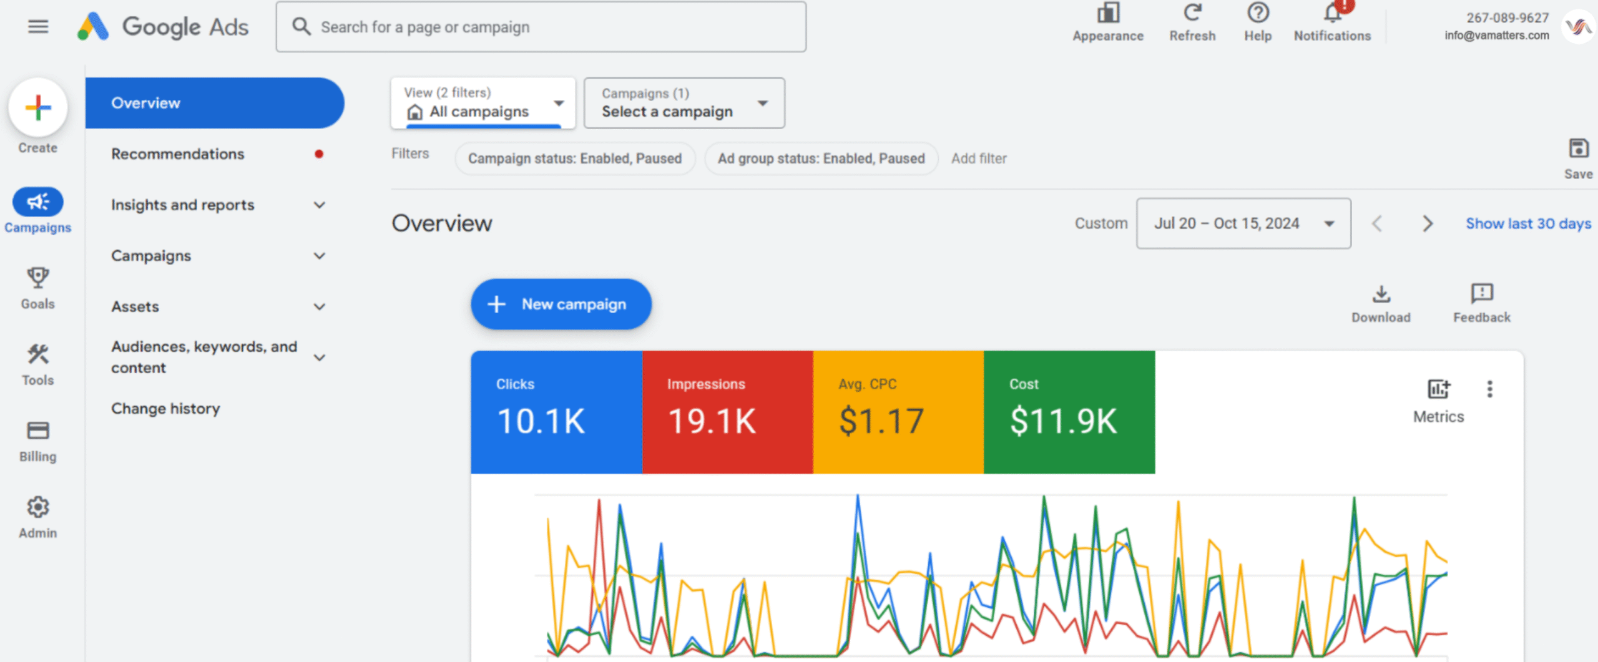Click the Refresh icon
The height and width of the screenshot is (662, 1598).
(1192, 13)
